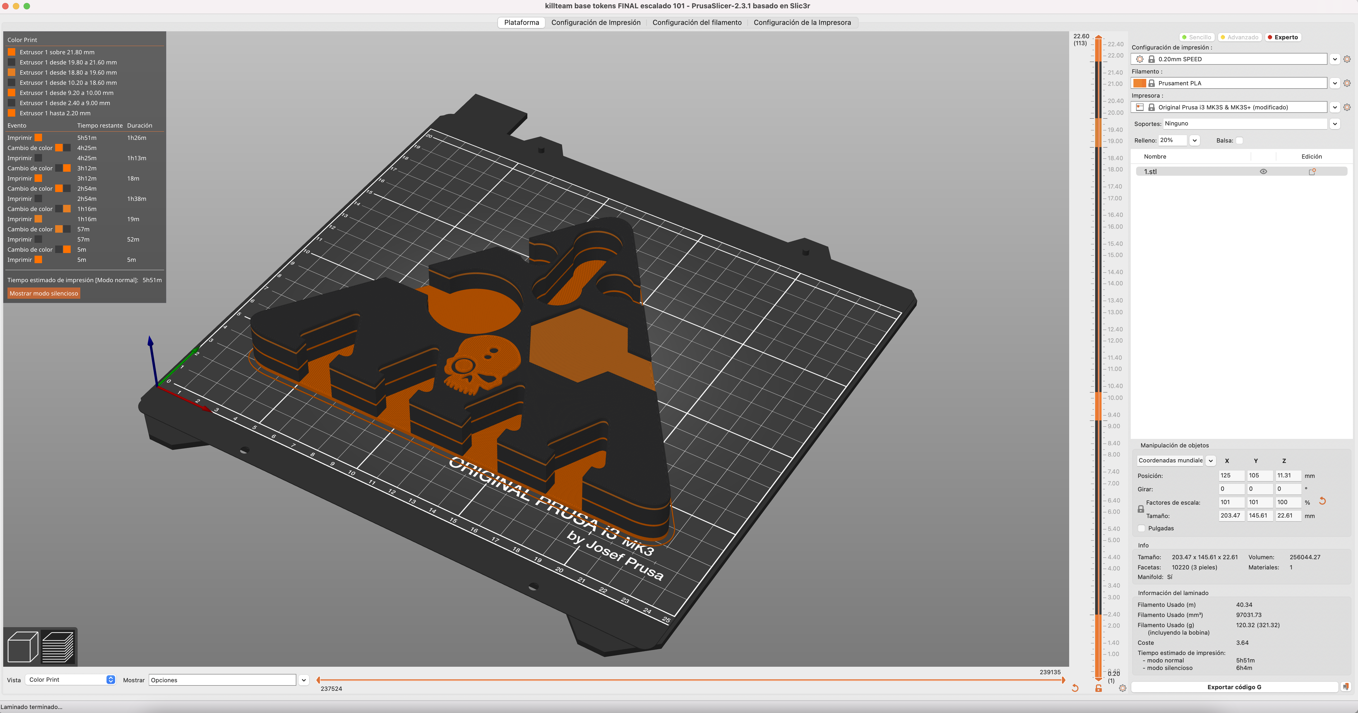This screenshot has width=1358, height=713.
Task: Click the editing icon for 1.stl
Action: coord(1312,172)
